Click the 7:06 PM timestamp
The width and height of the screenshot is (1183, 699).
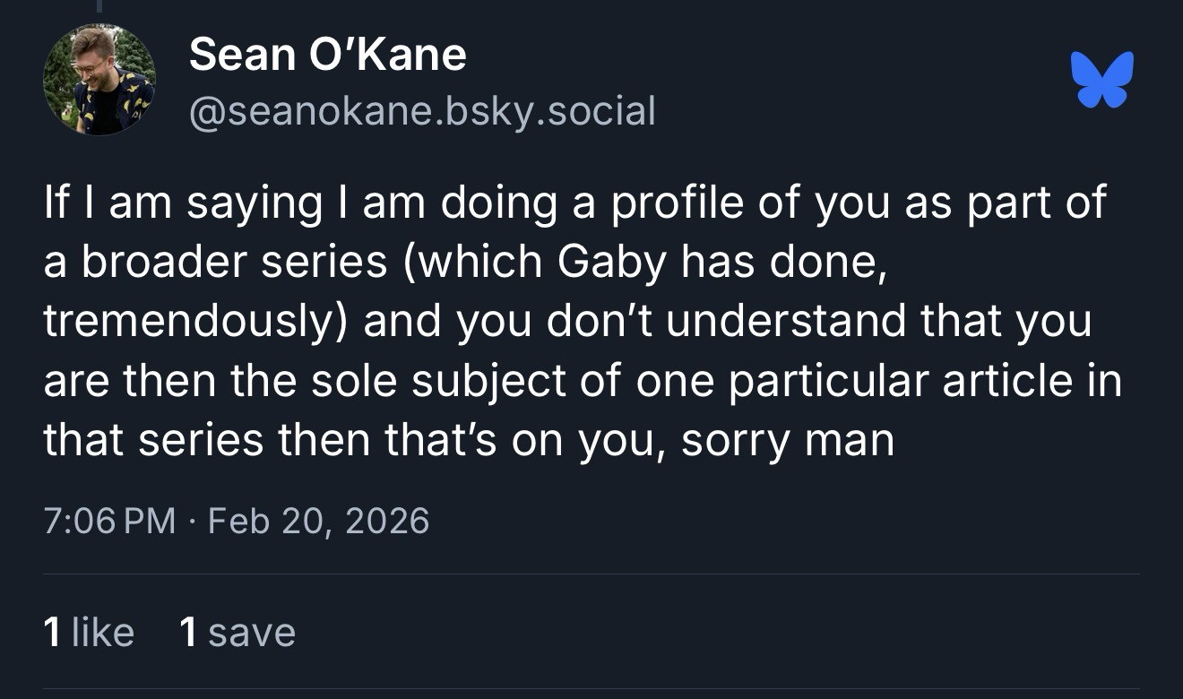(109, 521)
